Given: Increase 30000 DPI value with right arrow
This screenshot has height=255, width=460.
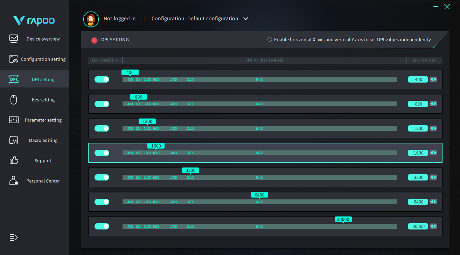Looking at the screenshot, I should click(435, 226).
